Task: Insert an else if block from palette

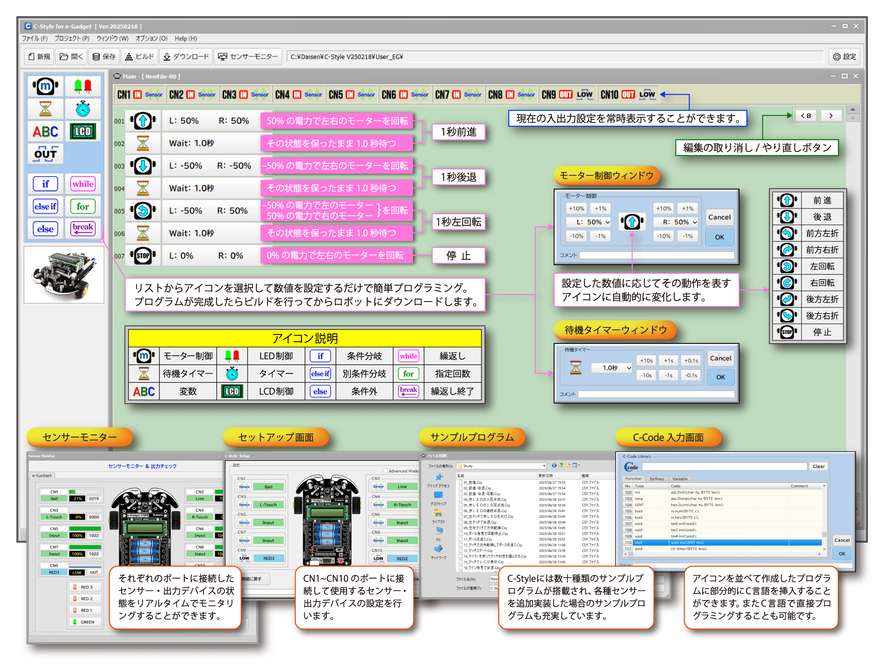Action: (45, 206)
